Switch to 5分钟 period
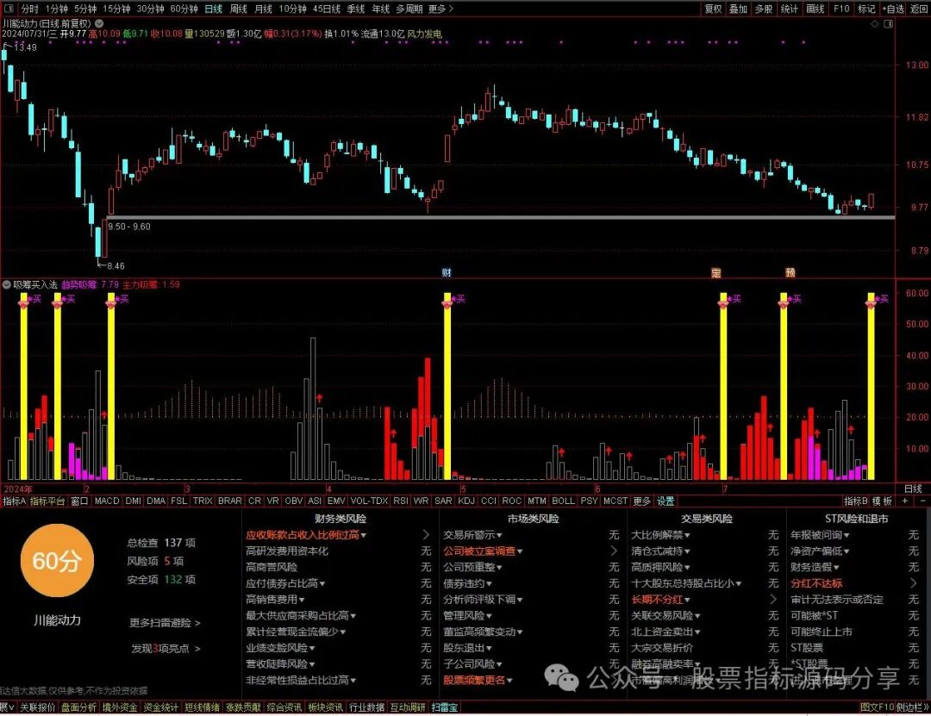The image size is (931, 716). click(84, 9)
